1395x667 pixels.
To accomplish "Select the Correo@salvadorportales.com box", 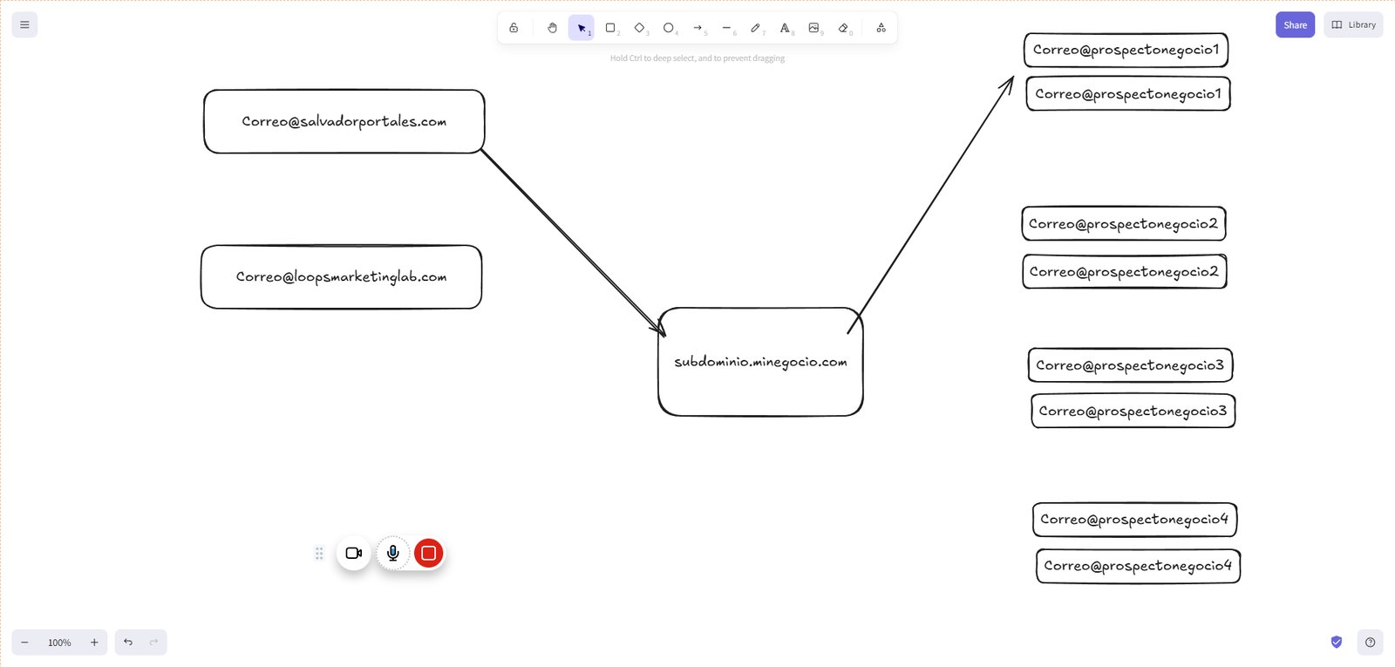I will pos(344,121).
